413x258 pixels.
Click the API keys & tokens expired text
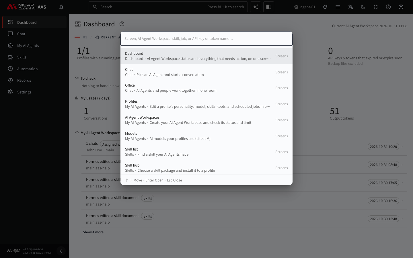tap(365, 58)
